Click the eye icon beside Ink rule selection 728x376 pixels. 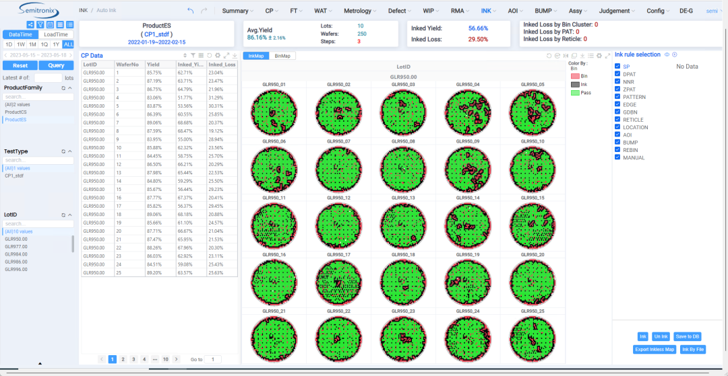pos(667,54)
